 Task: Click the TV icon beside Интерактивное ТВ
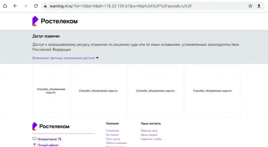pos(34,139)
